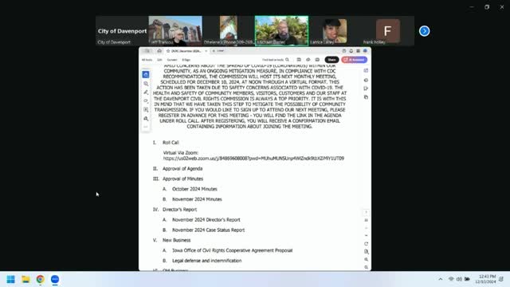Select the pen highlight tool in left toolbar
This screenshot has height=287, width=510.
click(146, 92)
